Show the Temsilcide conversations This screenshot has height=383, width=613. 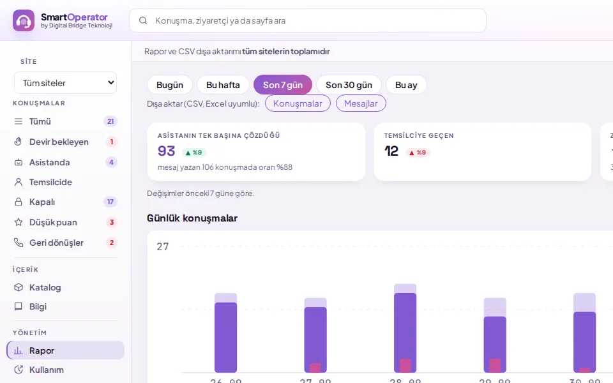65,182
